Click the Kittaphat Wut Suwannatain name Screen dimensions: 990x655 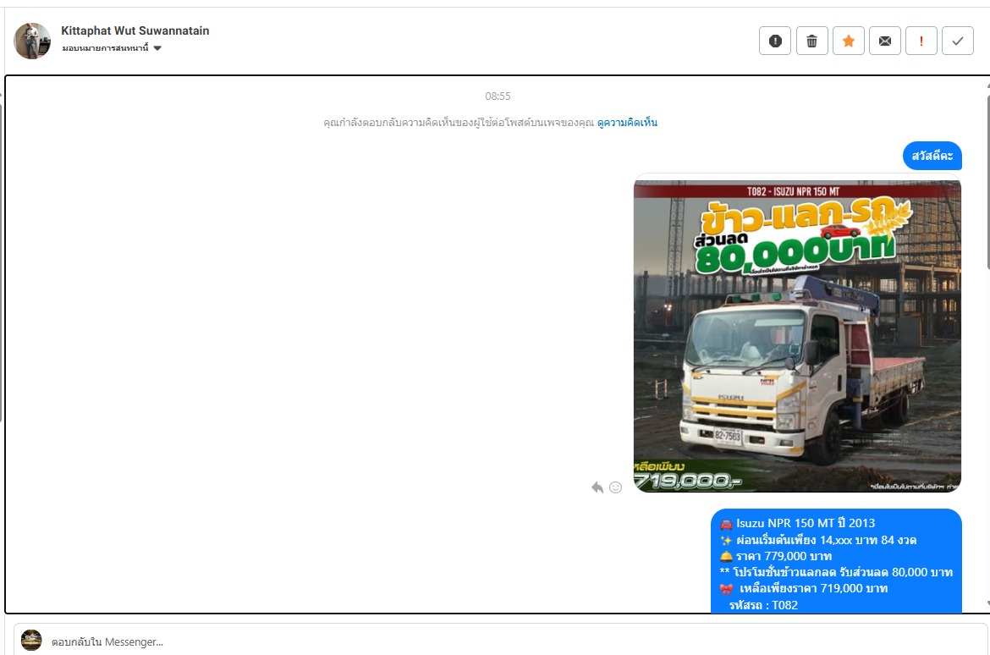(135, 30)
